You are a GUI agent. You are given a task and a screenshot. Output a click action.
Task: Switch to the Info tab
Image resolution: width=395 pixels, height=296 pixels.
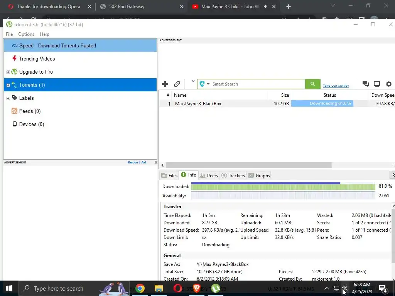[189, 175]
